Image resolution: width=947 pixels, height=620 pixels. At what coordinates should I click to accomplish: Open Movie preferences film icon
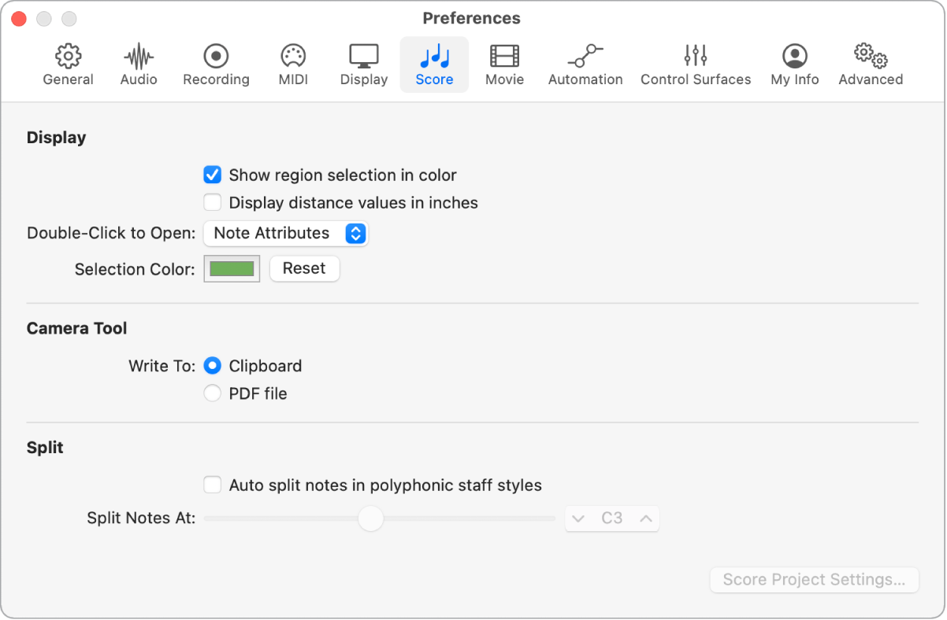pyautogui.click(x=504, y=57)
